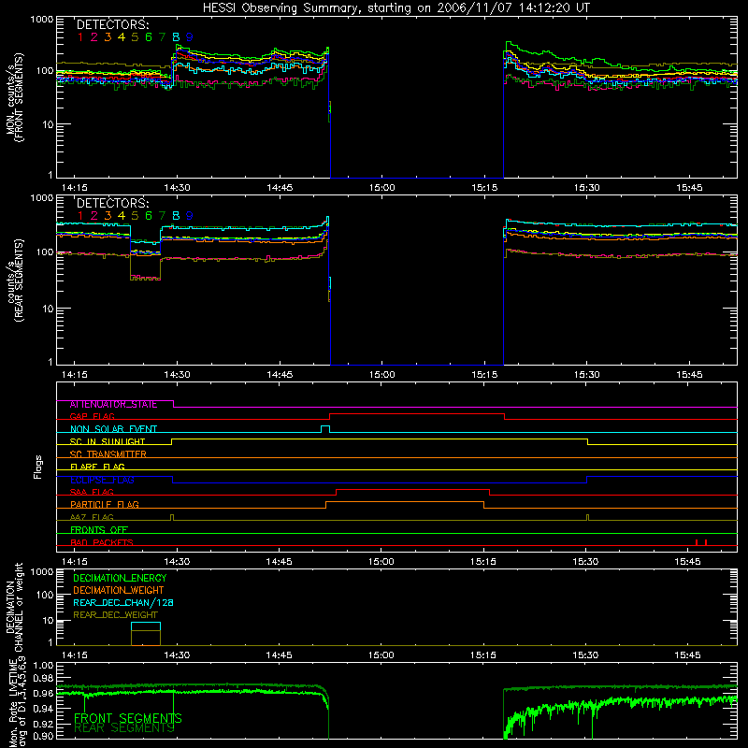The image size is (748, 748).
Task: Click red detector 1 in the front segments legend
Action: (80, 37)
